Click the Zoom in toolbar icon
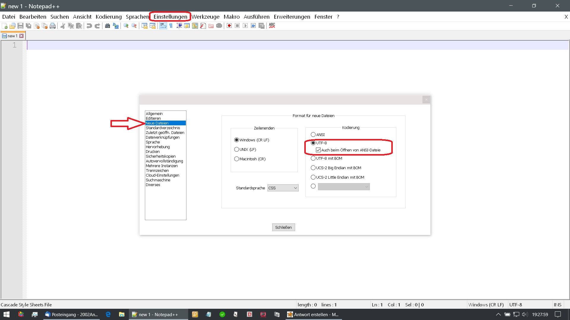570x320 pixels. coord(126,26)
